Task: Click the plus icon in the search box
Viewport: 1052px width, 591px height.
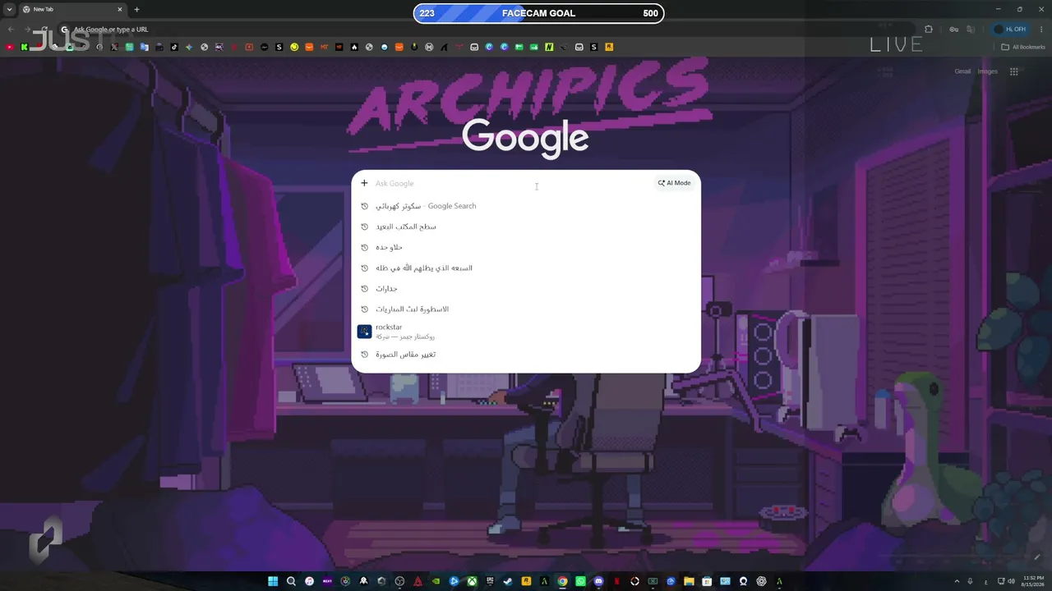Action: pos(364,183)
